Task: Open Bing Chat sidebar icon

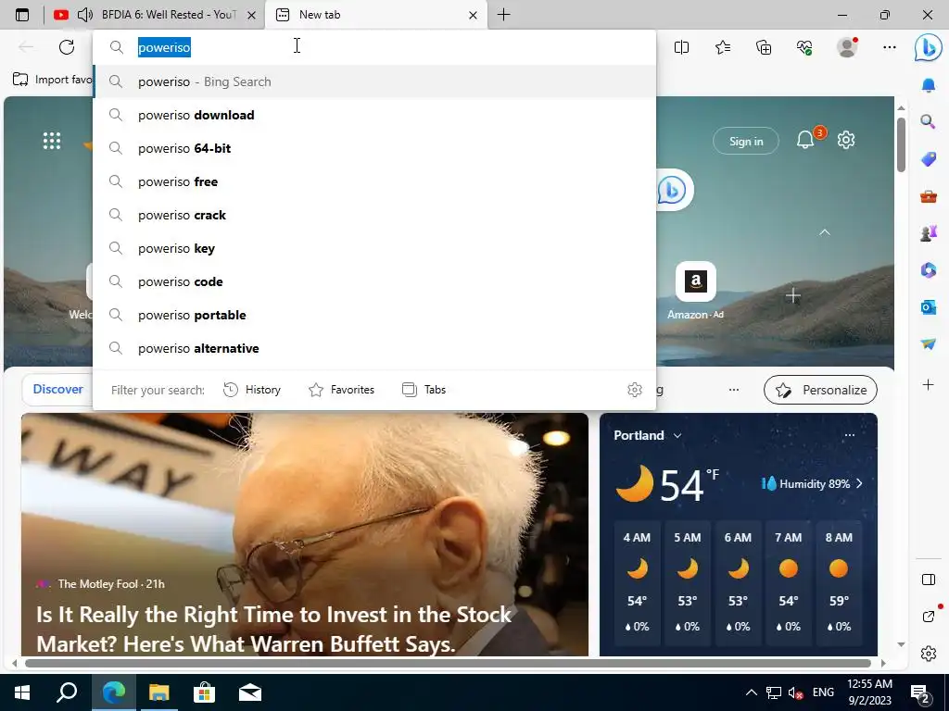Action: tap(929, 47)
